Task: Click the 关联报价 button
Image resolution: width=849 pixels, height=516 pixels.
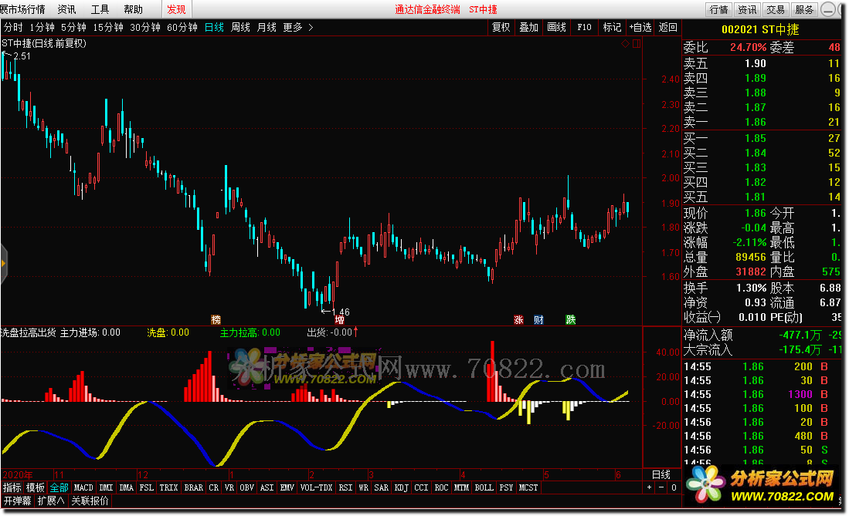Action: pos(90,501)
